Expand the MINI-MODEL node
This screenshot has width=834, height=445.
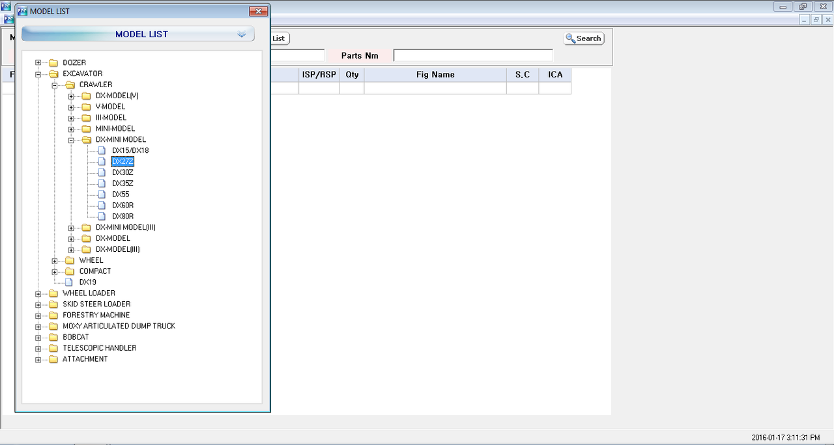coord(71,129)
